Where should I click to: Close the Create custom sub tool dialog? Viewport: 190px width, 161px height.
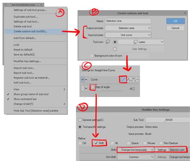pyautogui.click(x=185, y=13)
